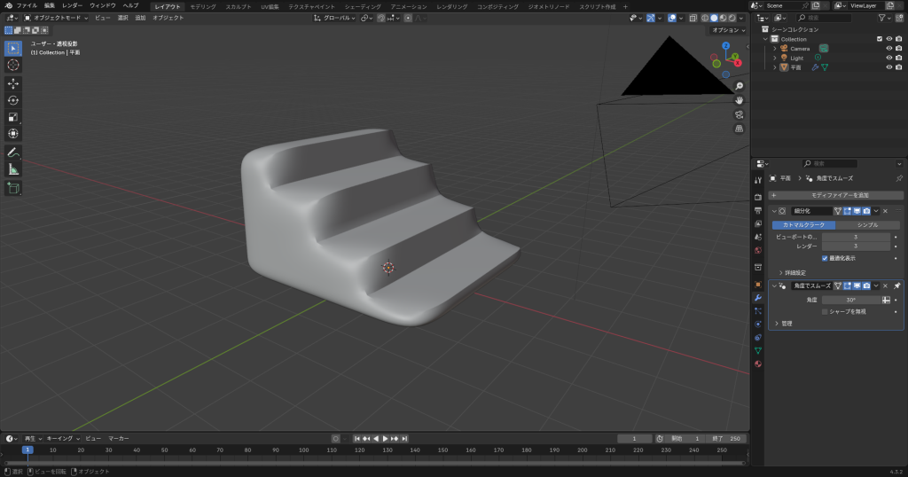Pick the Measure tool
The height and width of the screenshot is (477, 908).
[13, 169]
